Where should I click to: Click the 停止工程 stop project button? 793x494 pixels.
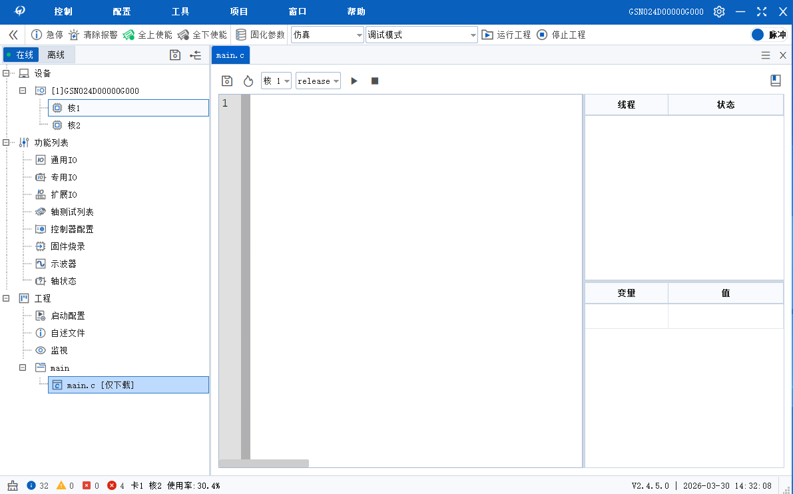[561, 35]
